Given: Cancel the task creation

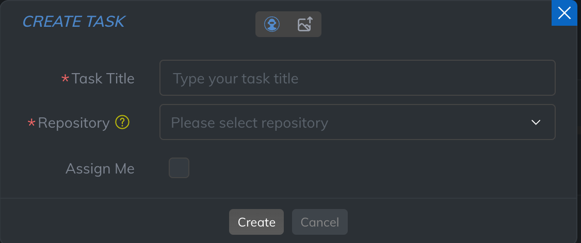Looking at the screenshot, I should [x=319, y=222].
